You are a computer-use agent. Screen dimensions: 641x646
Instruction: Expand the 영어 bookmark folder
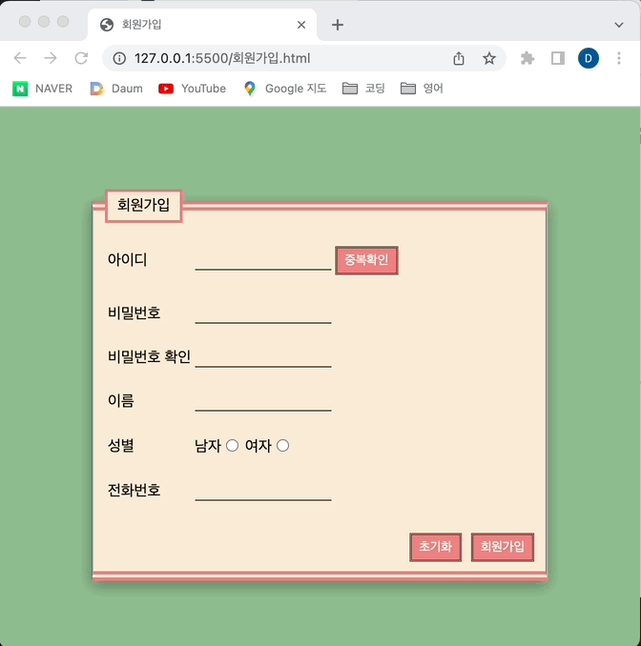(x=422, y=89)
